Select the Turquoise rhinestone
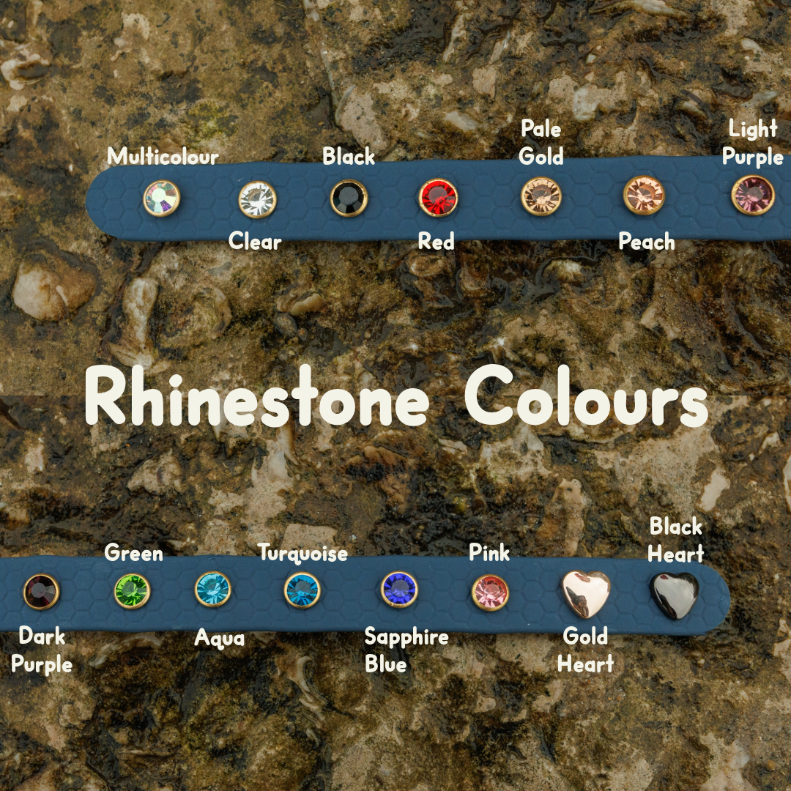The width and height of the screenshot is (791, 791). (302, 590)
